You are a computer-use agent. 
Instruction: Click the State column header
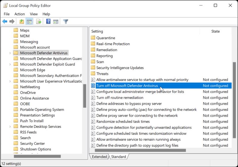(x=215, y=31)
